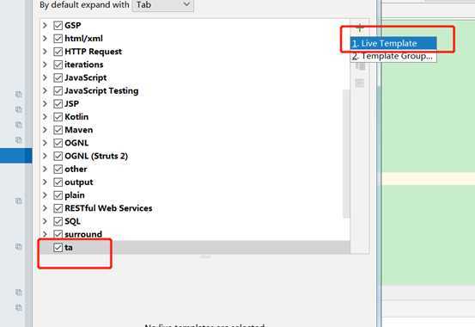
Task: Click the second copy icon in left sidebar
Action: 19,109
